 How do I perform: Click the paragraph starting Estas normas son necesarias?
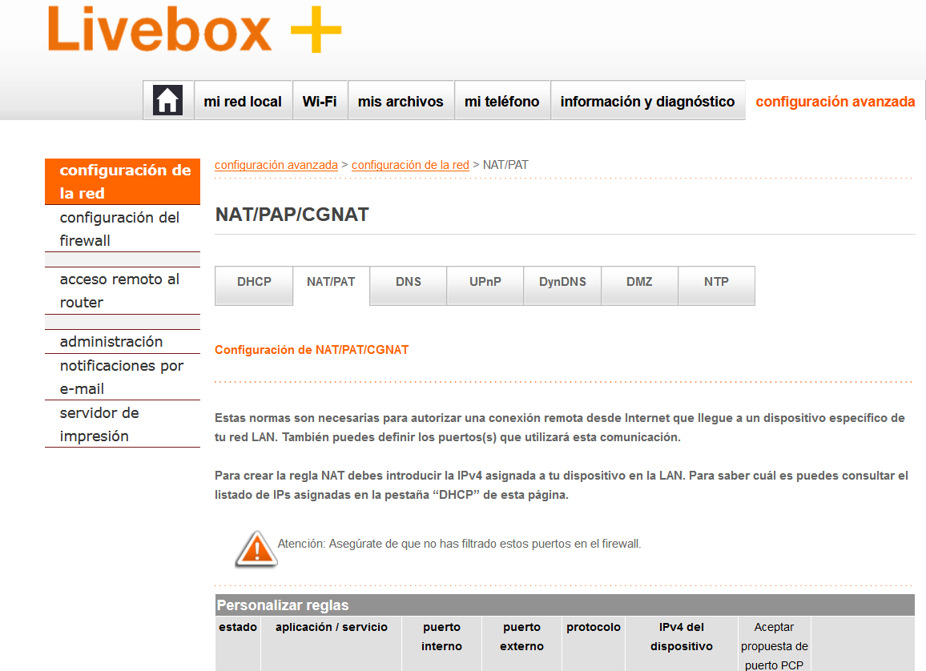tap(560, 428)
